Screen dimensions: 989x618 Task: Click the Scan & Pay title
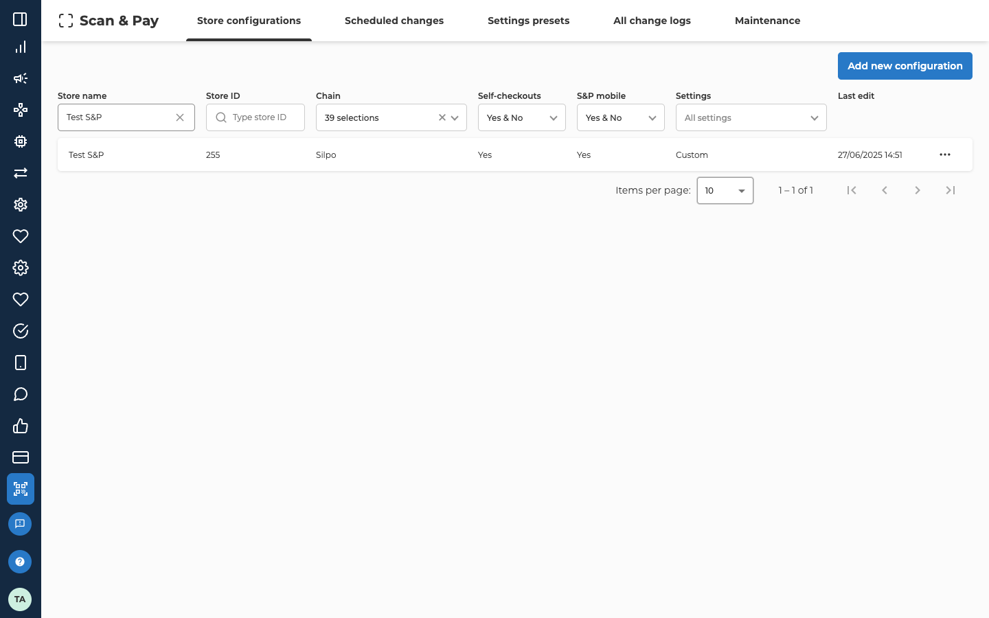coord(119,21)
